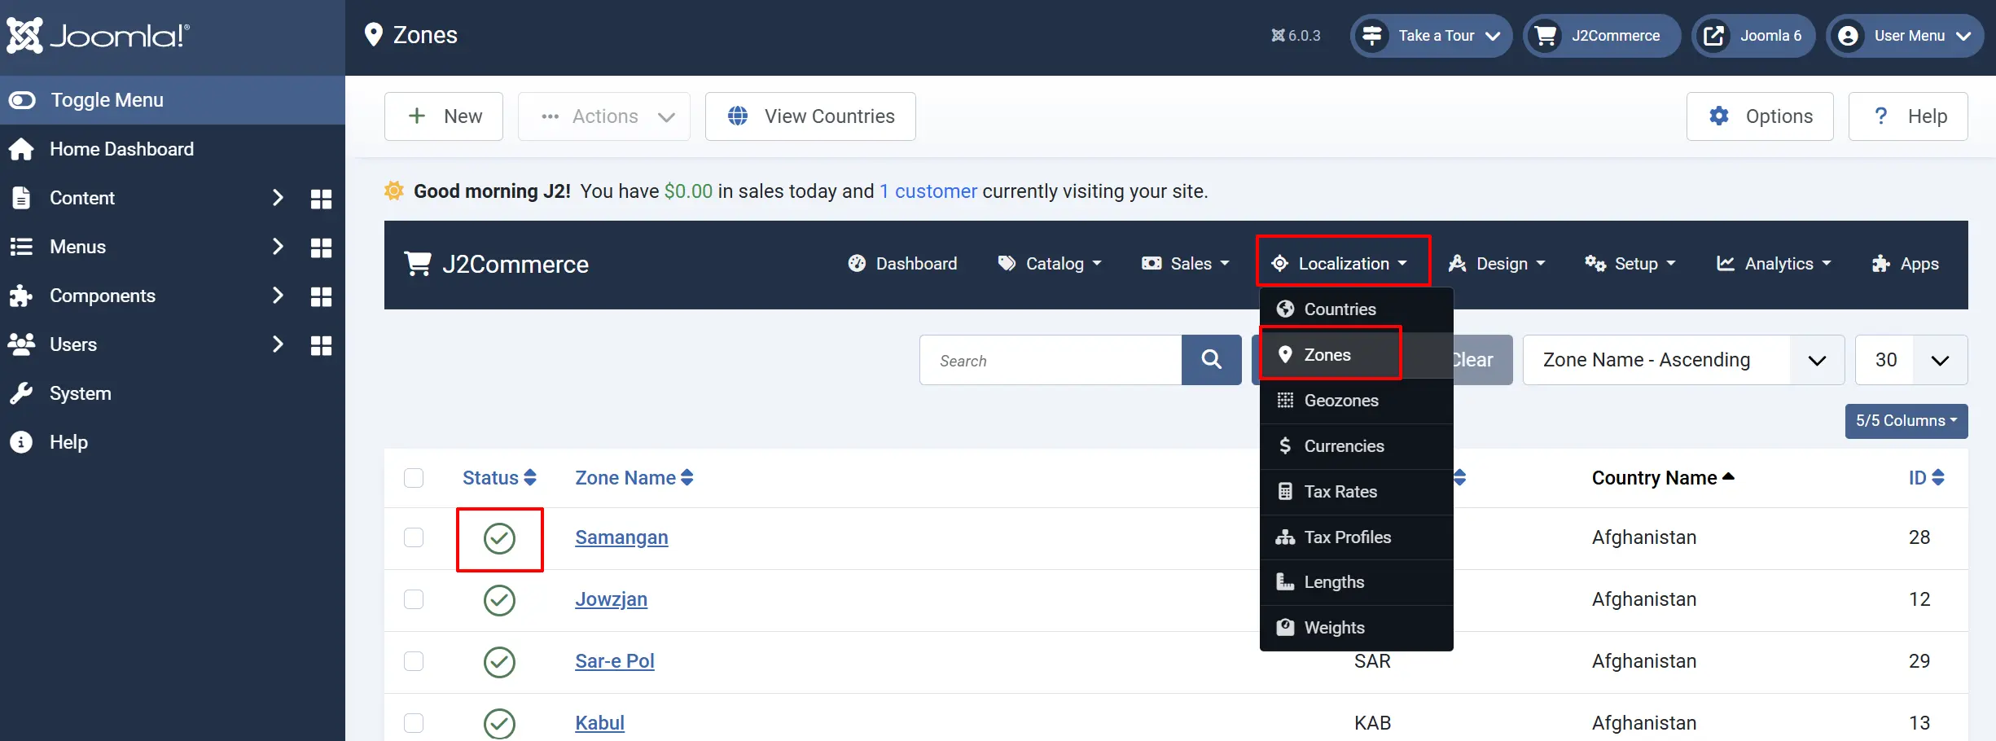Click the Joomla version 6.0.3 indicator
1996x741 pixels.
coord(1296,36)
